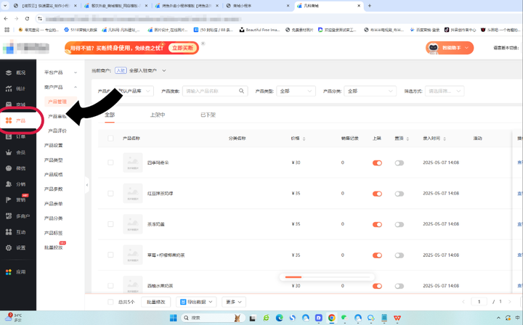
Task: Open 产品分类 in the left submenu
Action: pos(53,218)
